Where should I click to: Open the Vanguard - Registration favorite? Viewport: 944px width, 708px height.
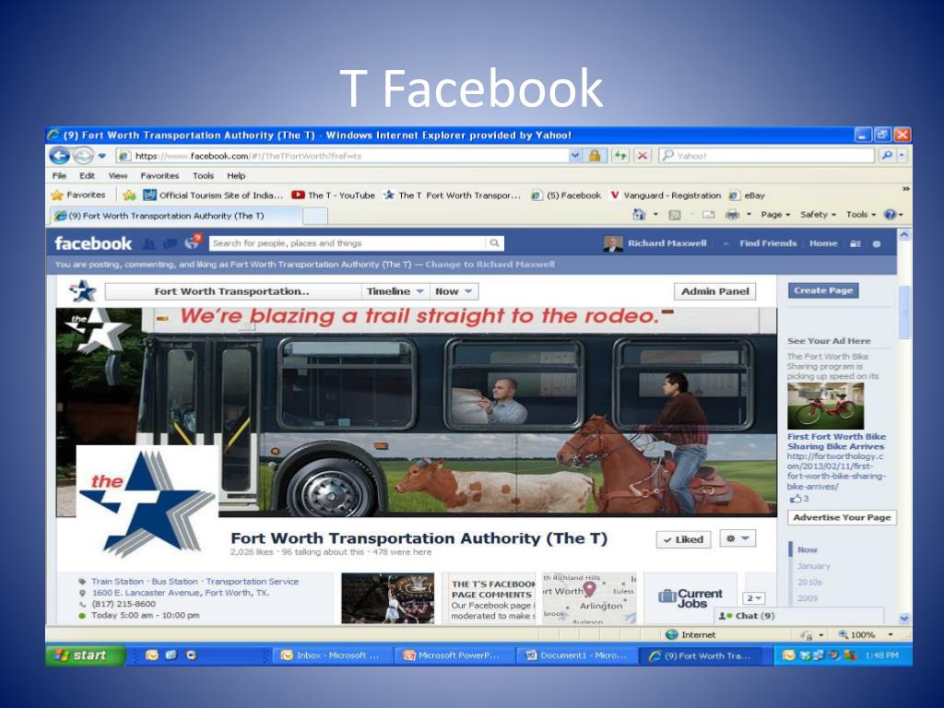pos(666,195)
